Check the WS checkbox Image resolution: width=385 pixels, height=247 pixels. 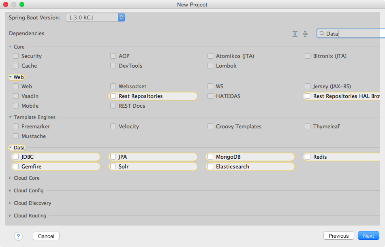[210, 86]
